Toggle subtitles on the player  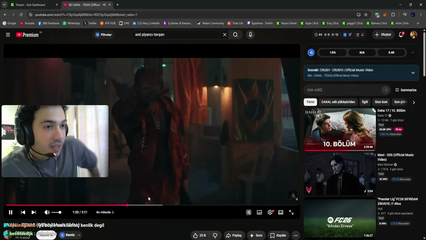259,212
